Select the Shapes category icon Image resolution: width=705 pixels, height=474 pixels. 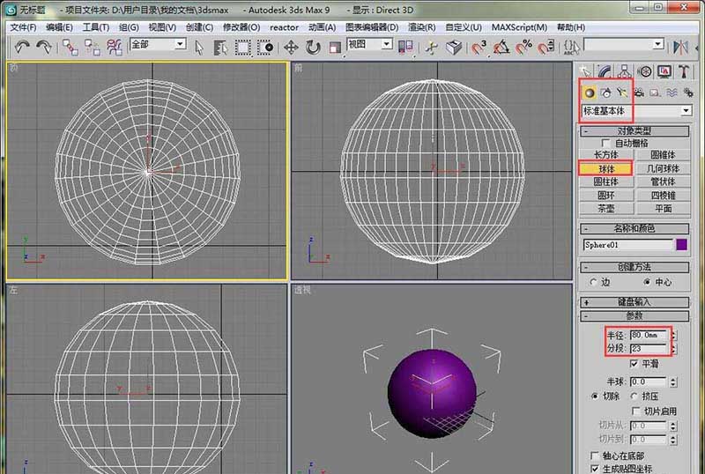(x=605, y=92)
